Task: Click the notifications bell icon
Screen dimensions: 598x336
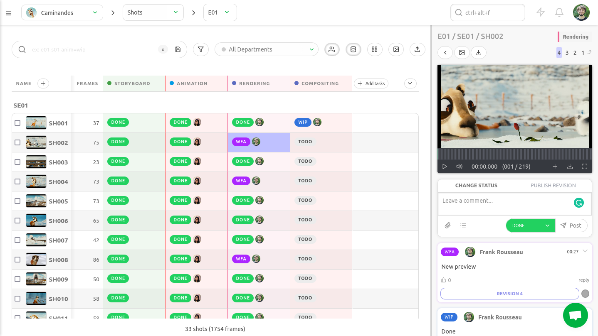Action: click(559, 12)
